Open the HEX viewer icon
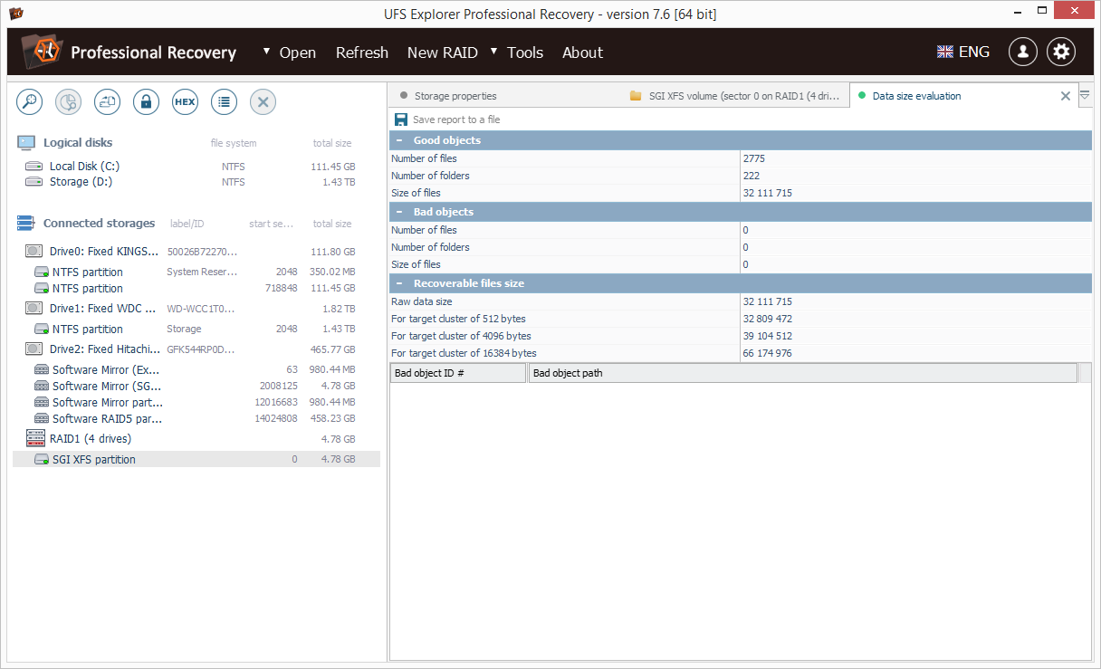Image resolution: width=1101 pixels, height=669 pixels. pos(185,102)
